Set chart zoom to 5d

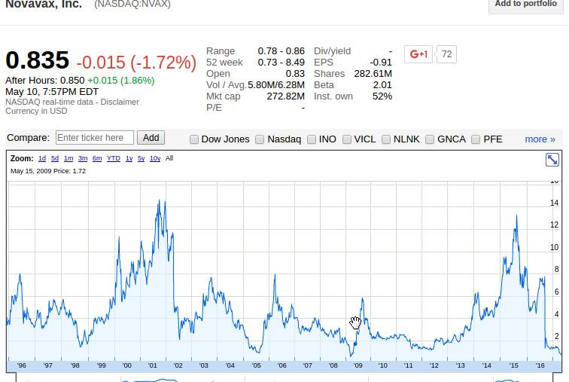[55, 158]
